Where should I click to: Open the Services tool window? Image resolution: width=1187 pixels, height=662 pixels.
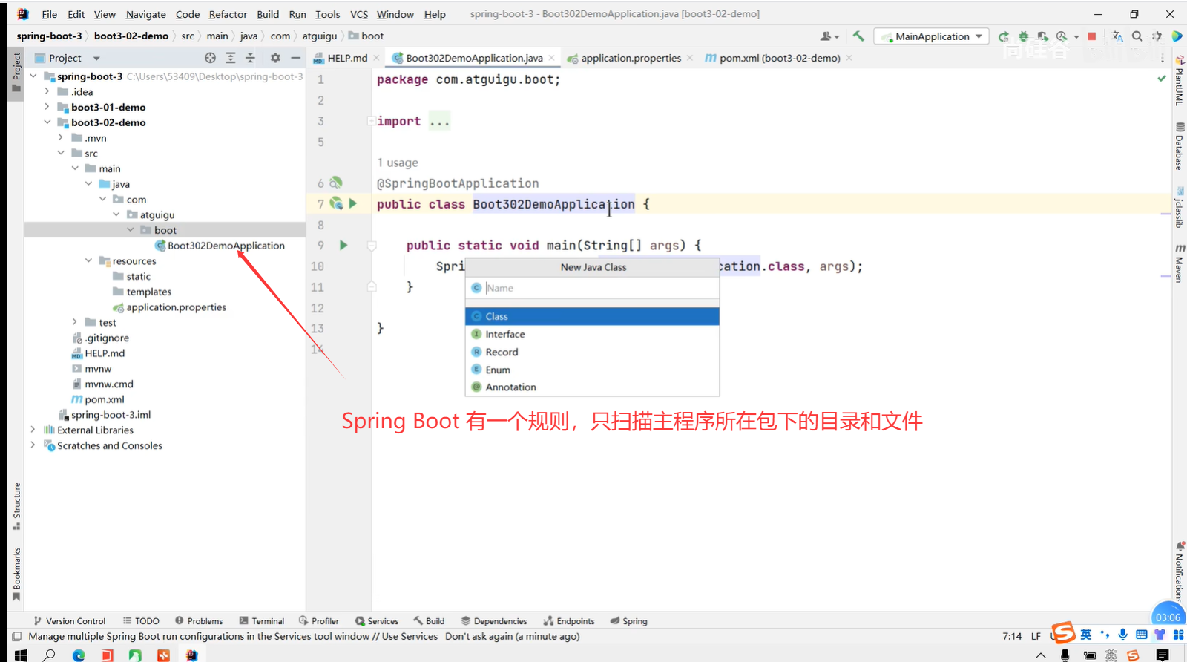(376, 621)
